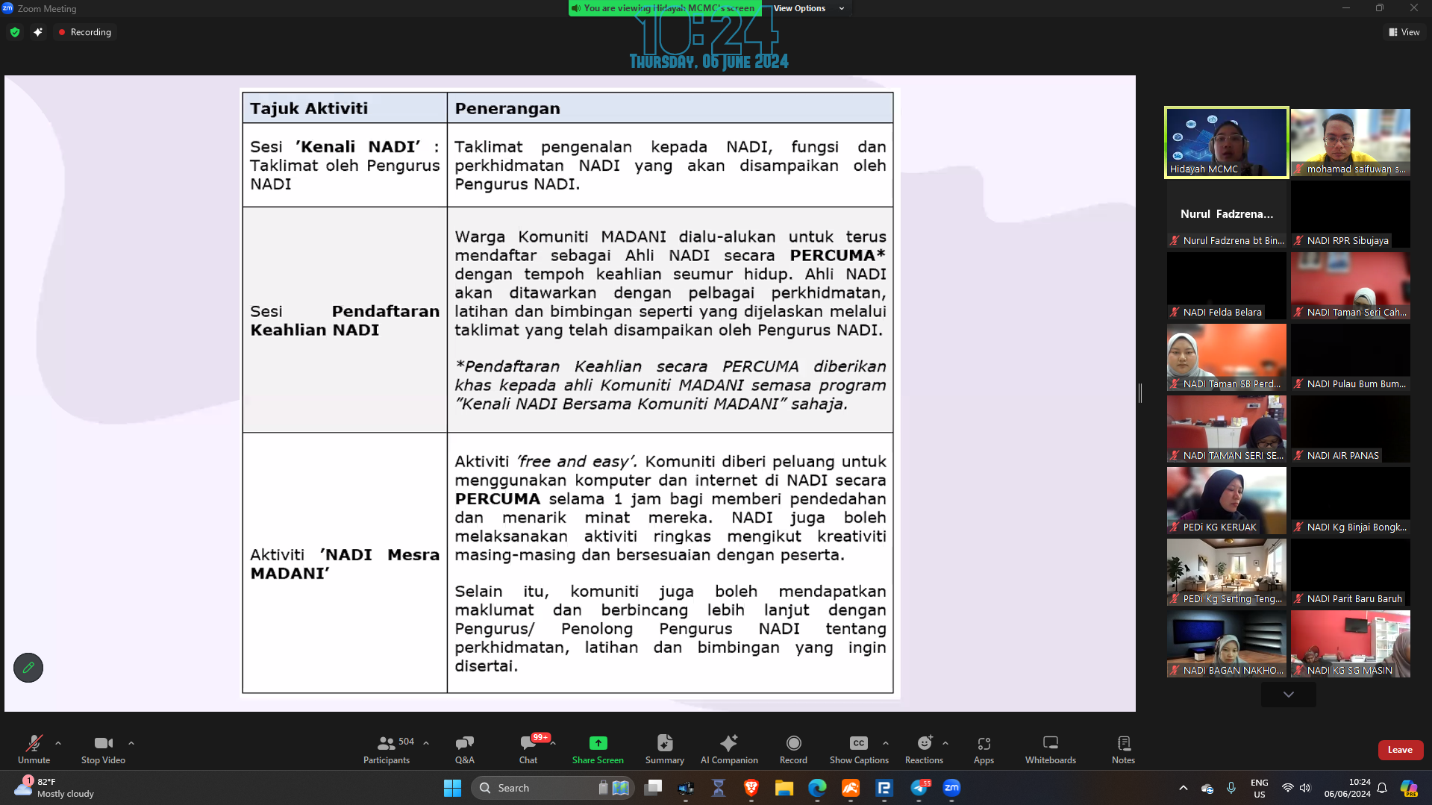This screenshot has height=805, width=1432.
Task: Click Zoom icon on taskbar
Action: [951, 788]
